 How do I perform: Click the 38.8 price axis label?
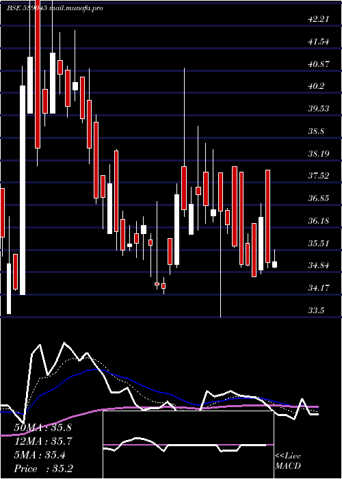coord(316,131)
